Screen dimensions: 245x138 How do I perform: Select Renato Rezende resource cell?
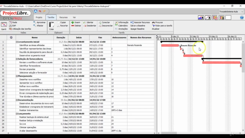coord(140,45)
